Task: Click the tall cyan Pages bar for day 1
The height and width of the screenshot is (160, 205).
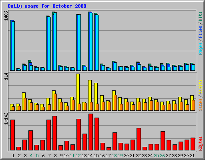Action: [13, 46]
